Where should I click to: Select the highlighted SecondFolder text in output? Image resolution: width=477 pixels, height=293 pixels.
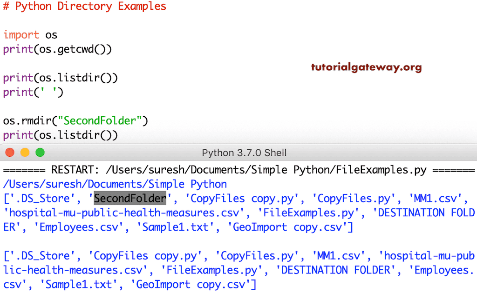tap(129, 198)
